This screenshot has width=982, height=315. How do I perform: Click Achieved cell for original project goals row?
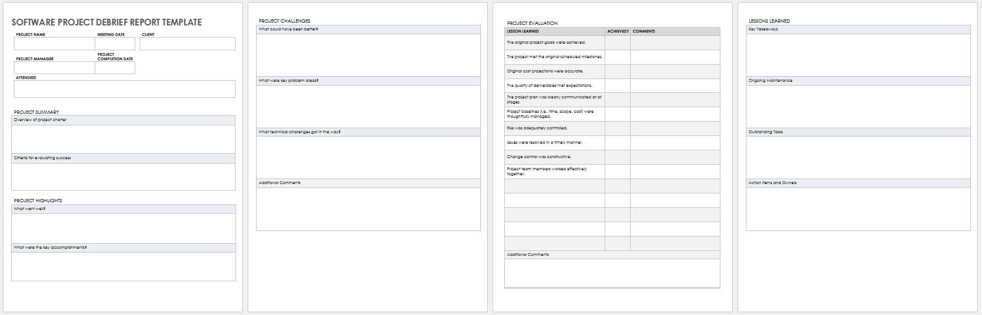pyautogui.click(x=617, y=43)
